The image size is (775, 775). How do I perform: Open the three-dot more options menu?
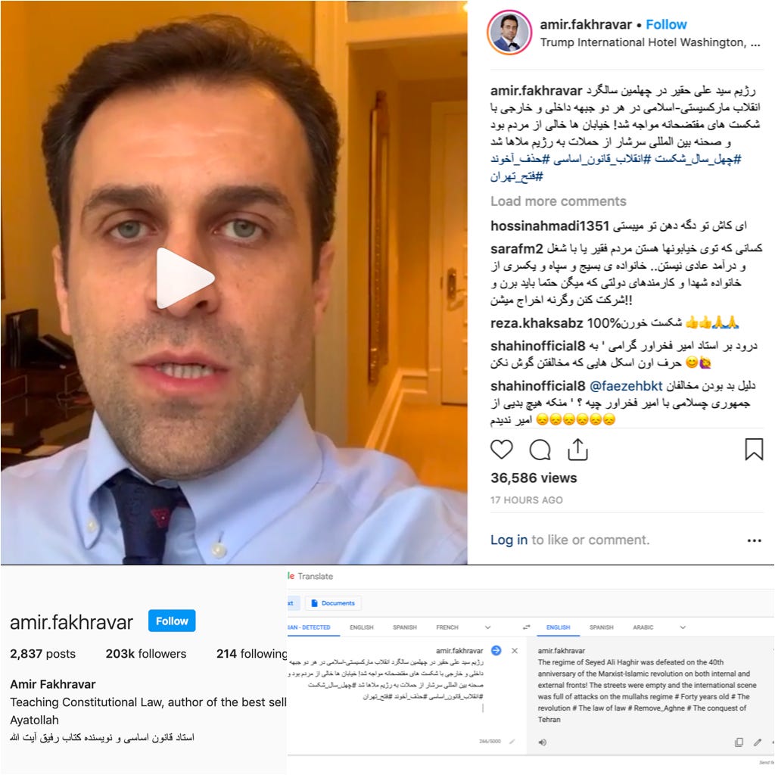point(755,540)
